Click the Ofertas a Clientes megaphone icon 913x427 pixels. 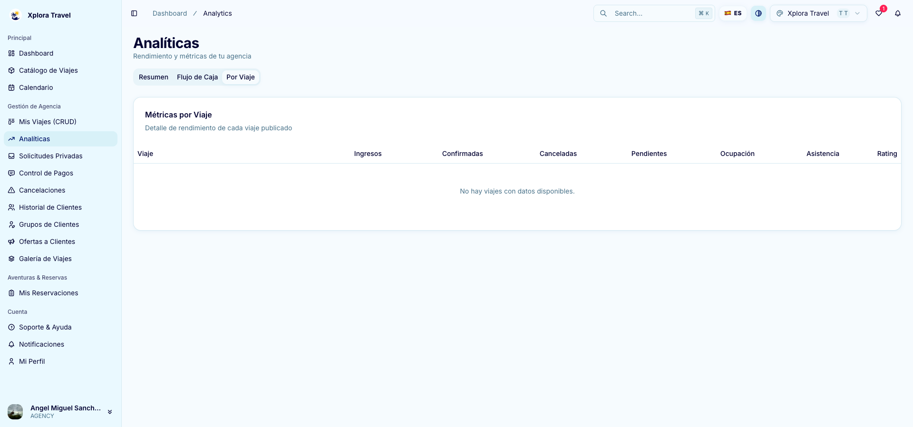click(x=11, y=242)
